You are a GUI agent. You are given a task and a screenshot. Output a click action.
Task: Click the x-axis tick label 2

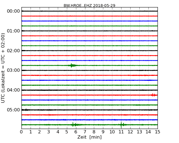[39, 132]
